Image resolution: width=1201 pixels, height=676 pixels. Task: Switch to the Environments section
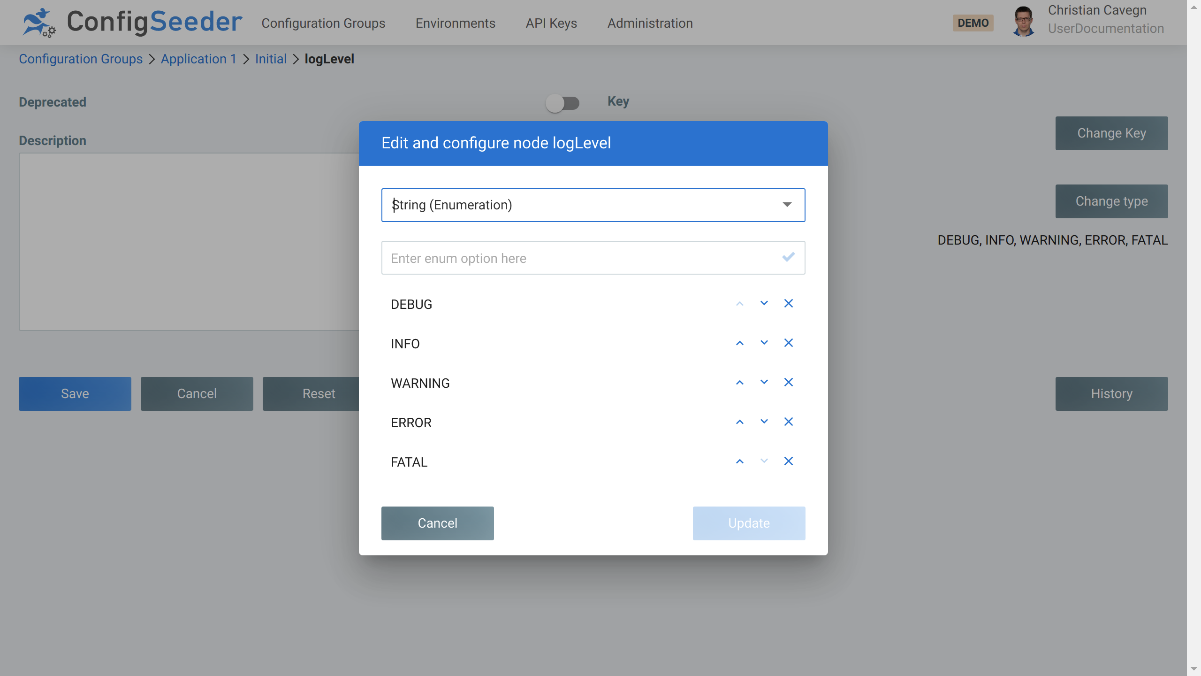coord(455,23)
